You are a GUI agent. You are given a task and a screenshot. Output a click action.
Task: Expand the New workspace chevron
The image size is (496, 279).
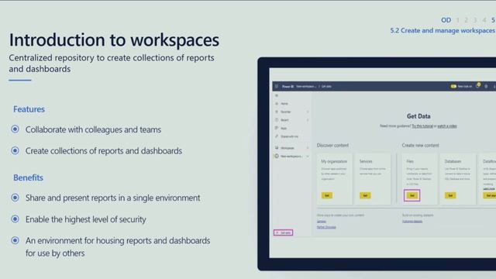pos(308,157)
